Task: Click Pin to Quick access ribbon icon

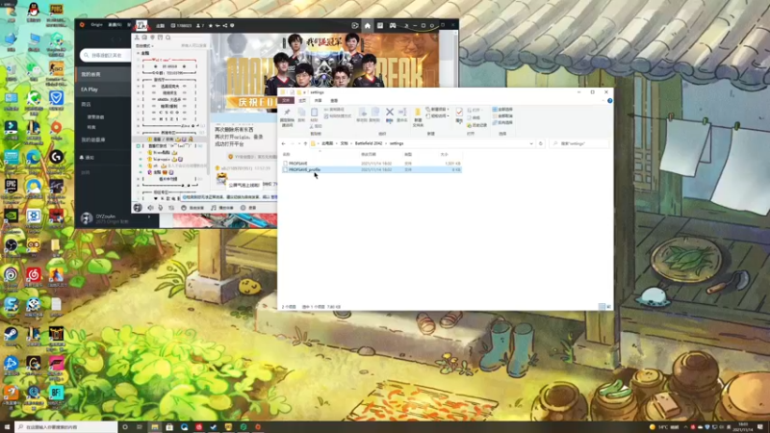Action: click(x=287, y=116)
